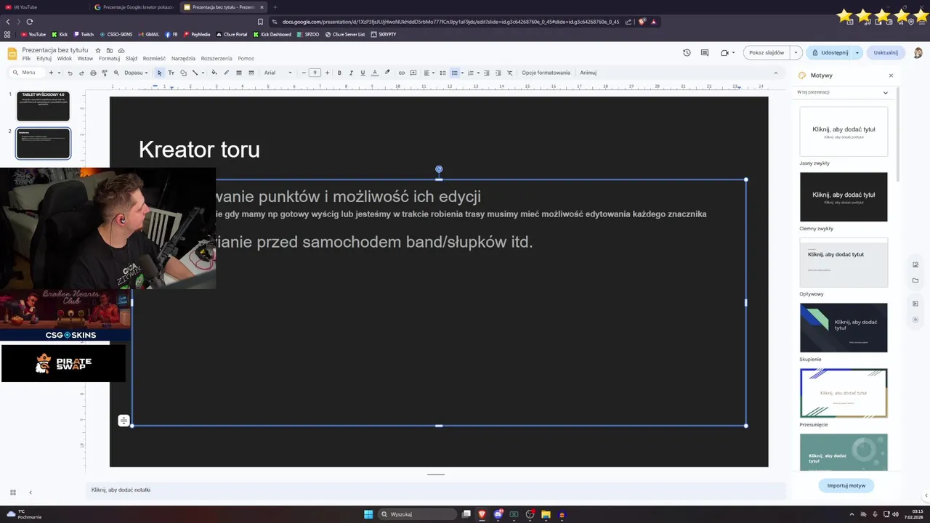Select the Line tool

(195, 73)
